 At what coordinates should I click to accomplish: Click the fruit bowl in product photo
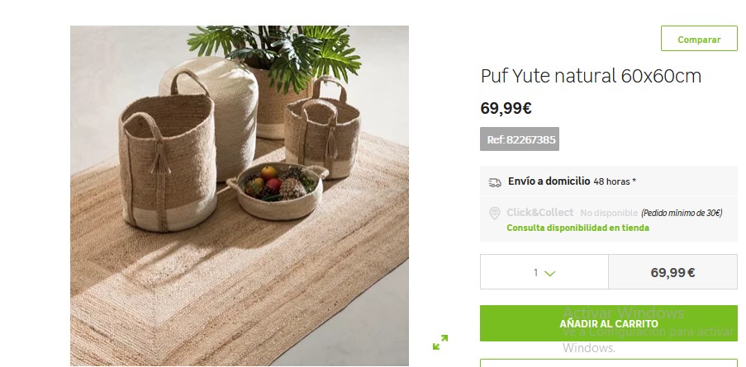(x=278, y=191)
